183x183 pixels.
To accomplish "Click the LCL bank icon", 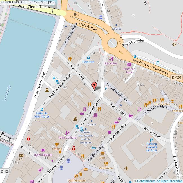I will [x=21, y=155].
